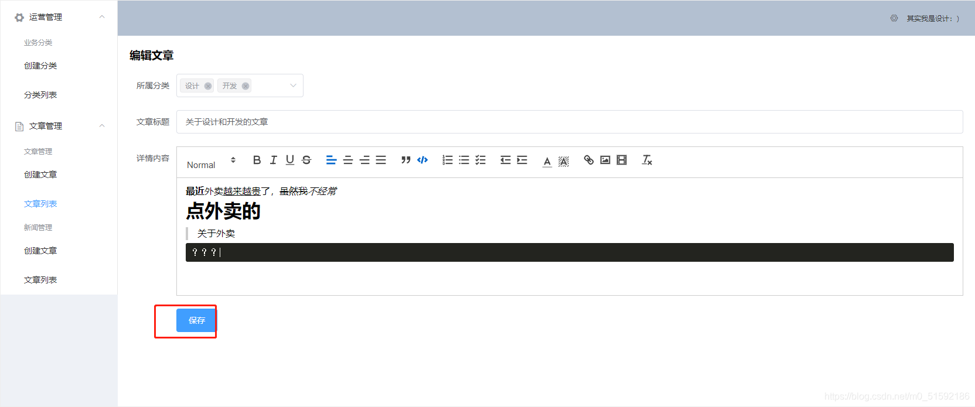Image resolution: width=975 pixels, height=407 pixels.
Task: Click the 文章管理 document icon in sidebar
Action: click(x=19, y=126)
